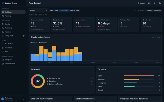Viewport: 164px width, 102px height.
Task: Click the Planning calendar icon
Action: 3,16
